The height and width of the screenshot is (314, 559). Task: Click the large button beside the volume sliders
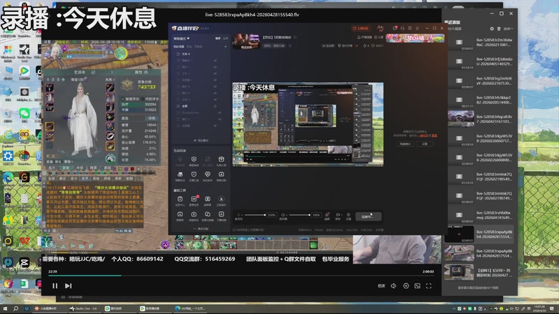pyautogui.click(x=368, y=216)
